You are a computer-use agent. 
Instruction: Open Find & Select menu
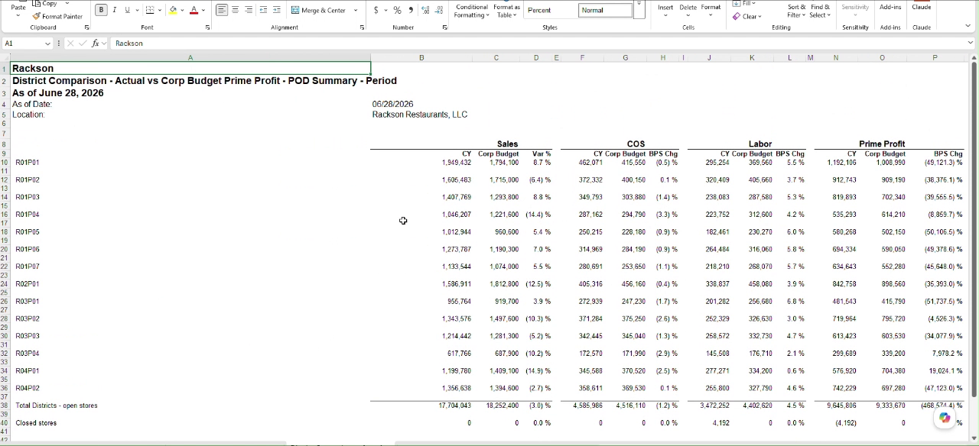pos(820,11)
